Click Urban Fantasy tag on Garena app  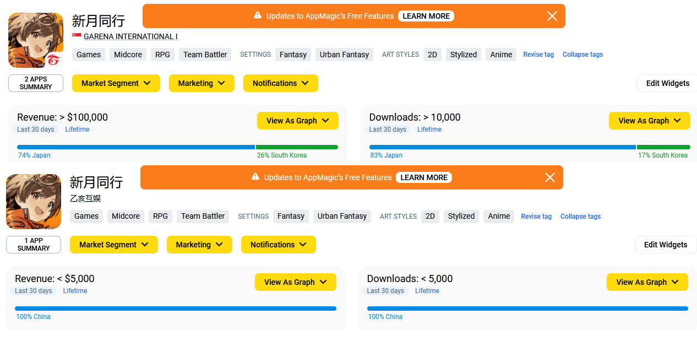point(344,55)
